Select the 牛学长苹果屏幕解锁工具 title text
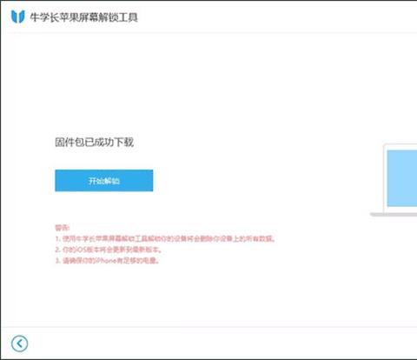The image size is (417, 360). tap(84, 17)
